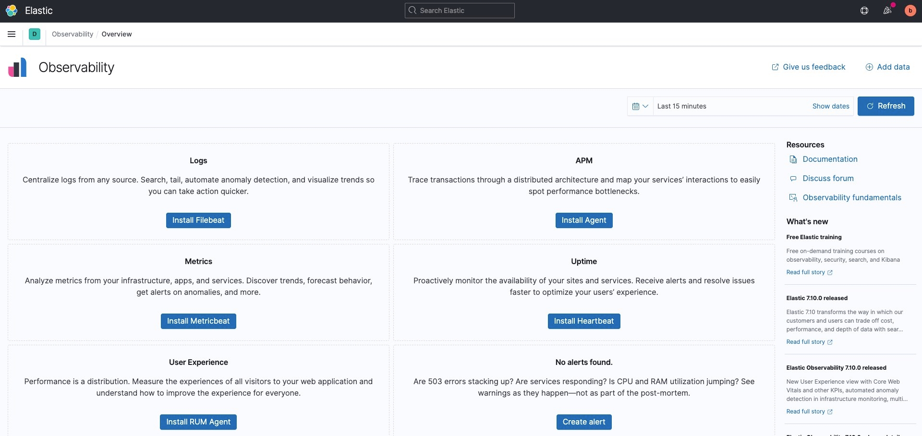Open the What's new party popper notifications icon
Screen dimensions: 922x436
887,10
